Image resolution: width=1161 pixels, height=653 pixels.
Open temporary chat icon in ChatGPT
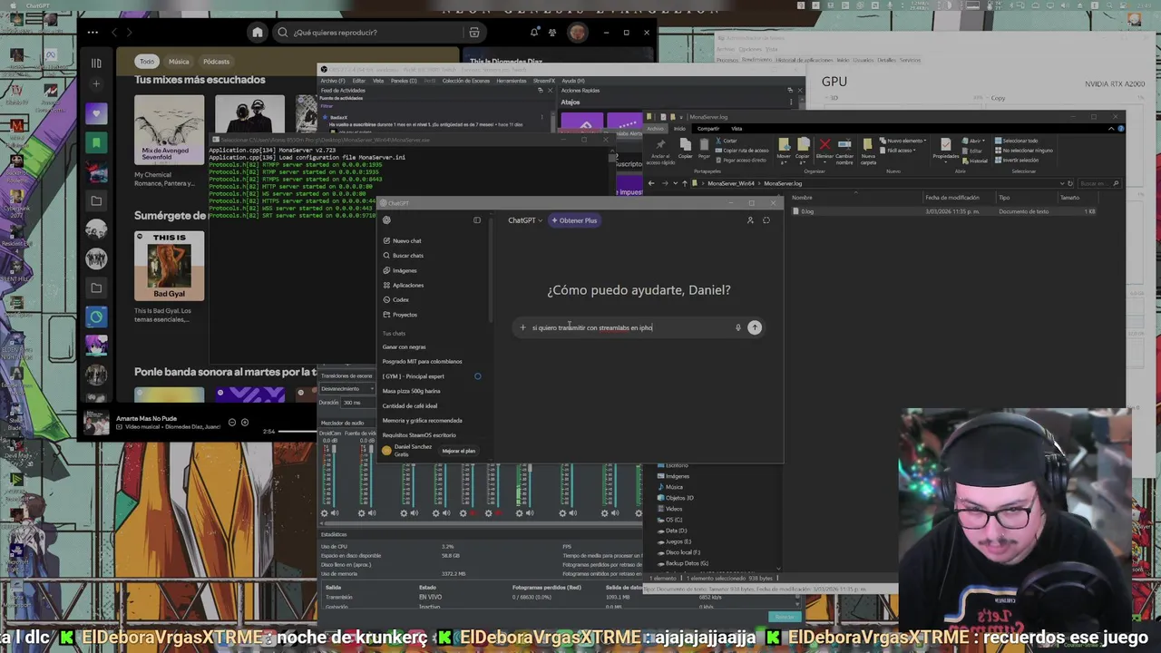pyautogui.click(x=766, y=220)
